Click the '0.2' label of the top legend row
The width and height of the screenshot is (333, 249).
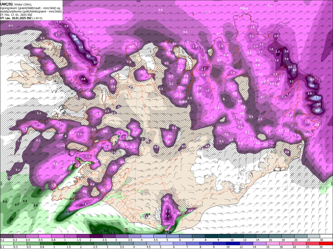point(2,240)
